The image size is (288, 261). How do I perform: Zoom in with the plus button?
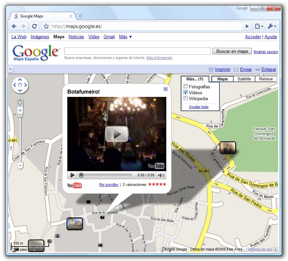20,110
